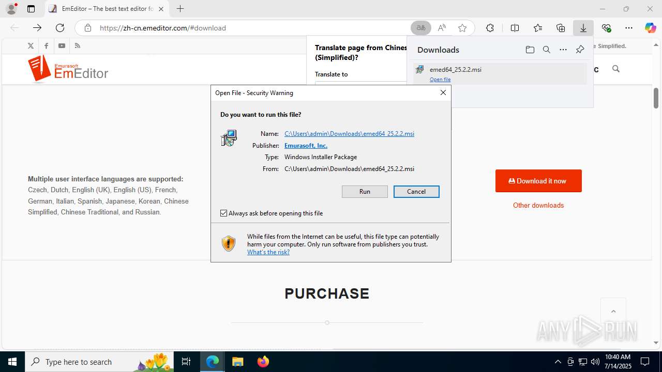Pin the Downloads panel

coord(580,50)
